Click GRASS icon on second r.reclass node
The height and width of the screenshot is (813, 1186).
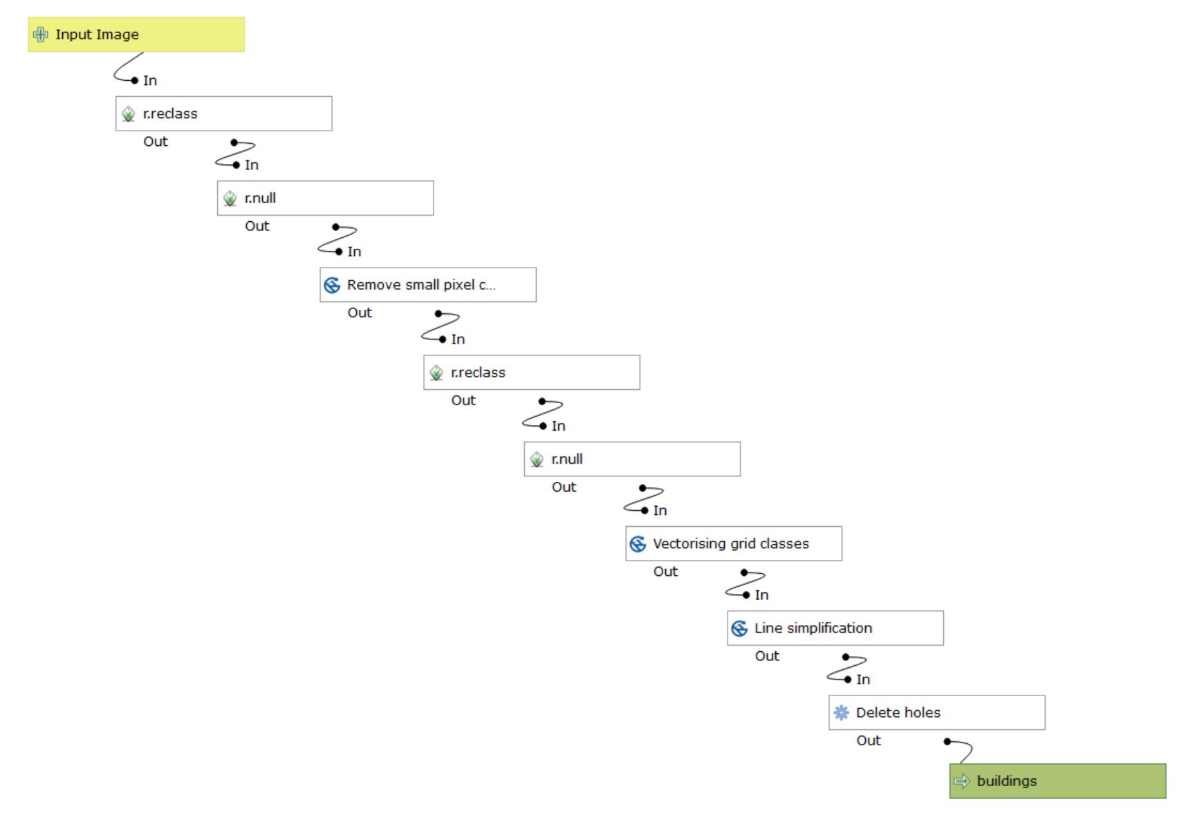[x=436, y=373]
